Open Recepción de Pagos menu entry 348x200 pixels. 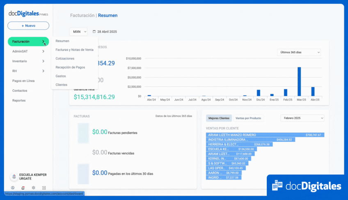point(70,67)
